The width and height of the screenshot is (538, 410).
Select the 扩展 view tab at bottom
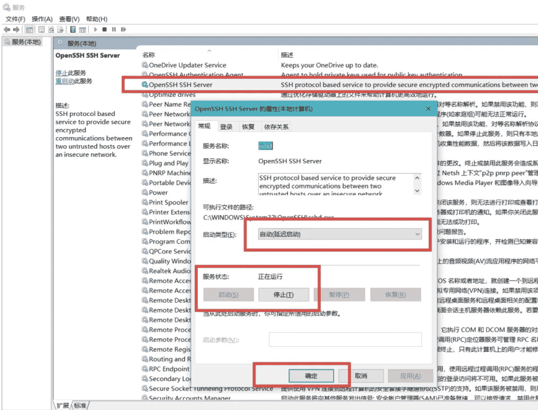[63, 406]
